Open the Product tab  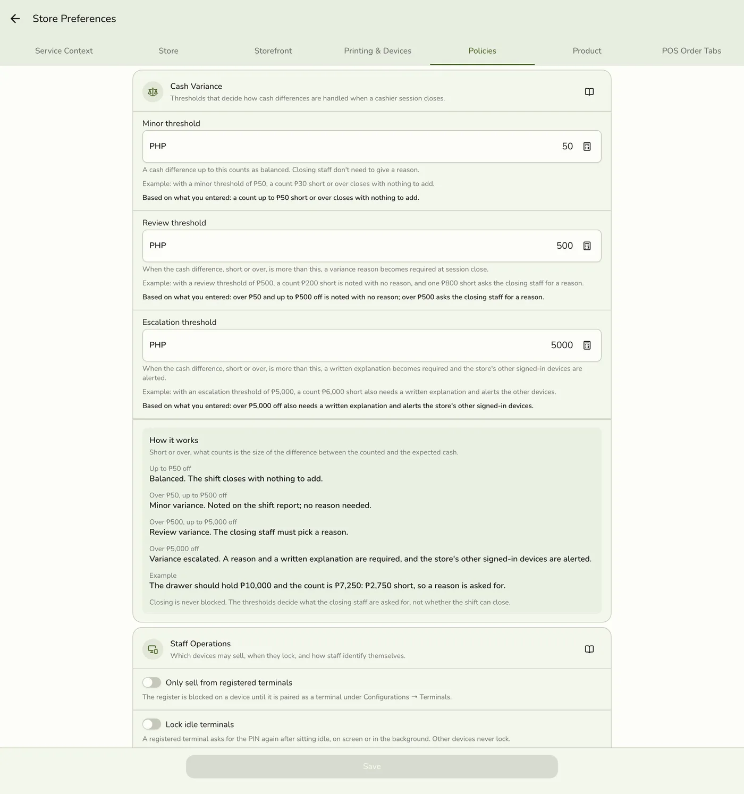pos(587,51)
